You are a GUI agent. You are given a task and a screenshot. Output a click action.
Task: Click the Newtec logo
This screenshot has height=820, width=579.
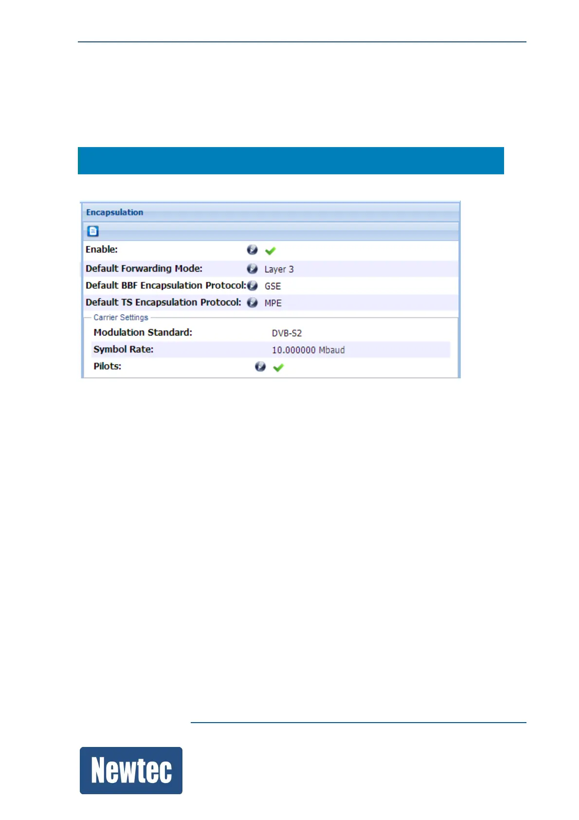(131, 771)
